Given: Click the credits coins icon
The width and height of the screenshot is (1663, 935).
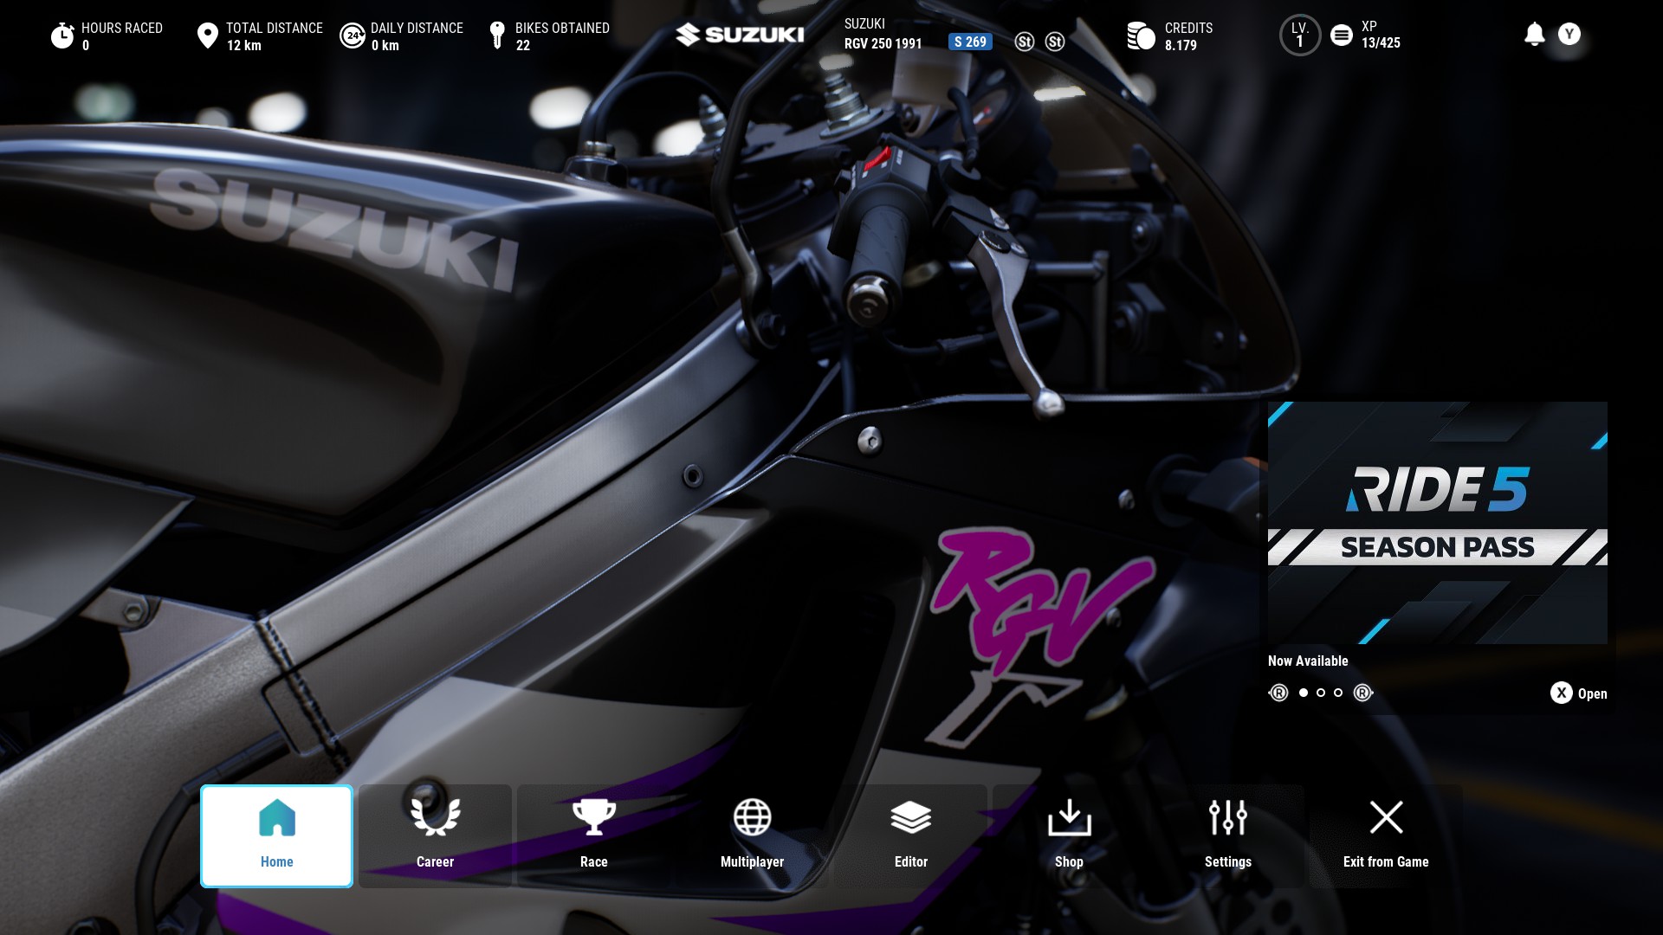Looking at the screenshot, I should click(x=1141, y=35).
